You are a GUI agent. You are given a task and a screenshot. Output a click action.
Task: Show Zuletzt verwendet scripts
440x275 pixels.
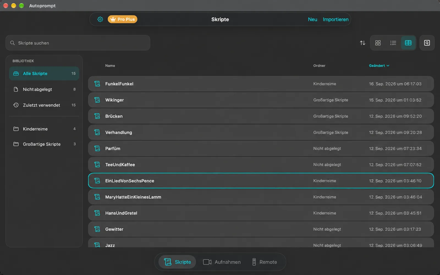click(x=44, y=105)
